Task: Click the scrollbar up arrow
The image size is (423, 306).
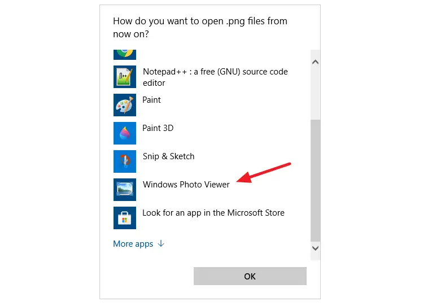Action: tap(315, 62)
